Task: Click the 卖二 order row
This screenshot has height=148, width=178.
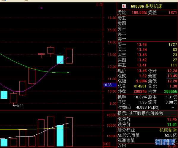Action: click(147, 34)
